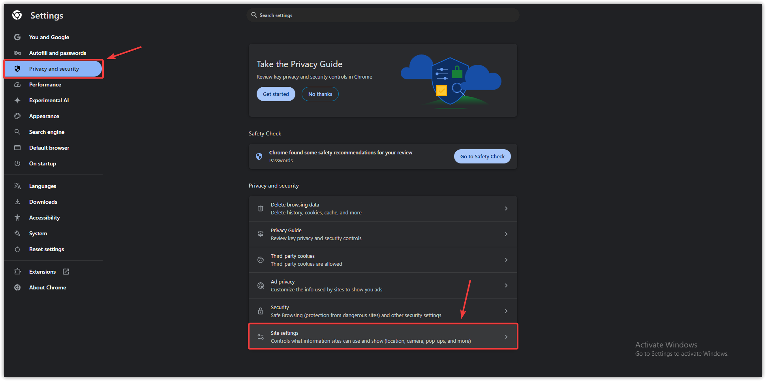Click the key icon for Autofill and passwords

click(x=17, y=53)
